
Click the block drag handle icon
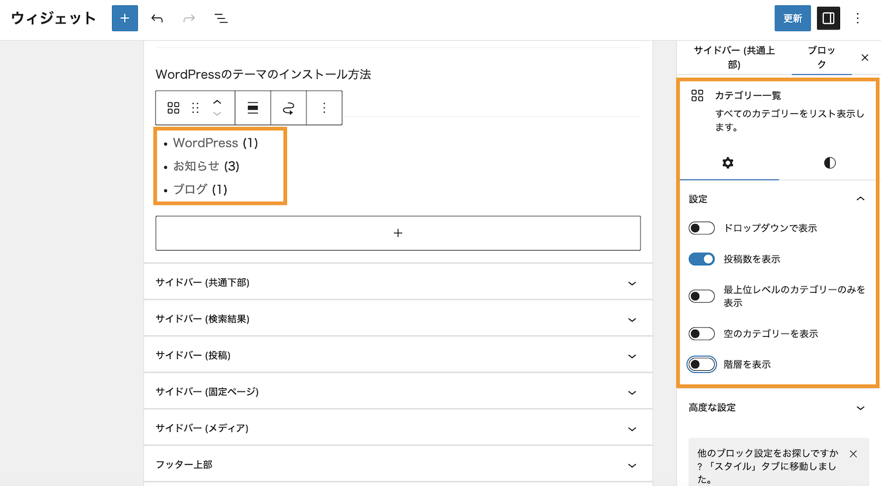tap(195, 108)
